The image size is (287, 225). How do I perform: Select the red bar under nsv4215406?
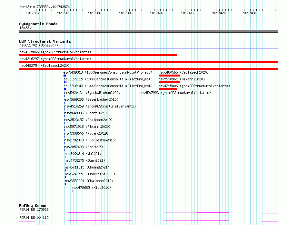pyautogui.click(x=168, y=89)
